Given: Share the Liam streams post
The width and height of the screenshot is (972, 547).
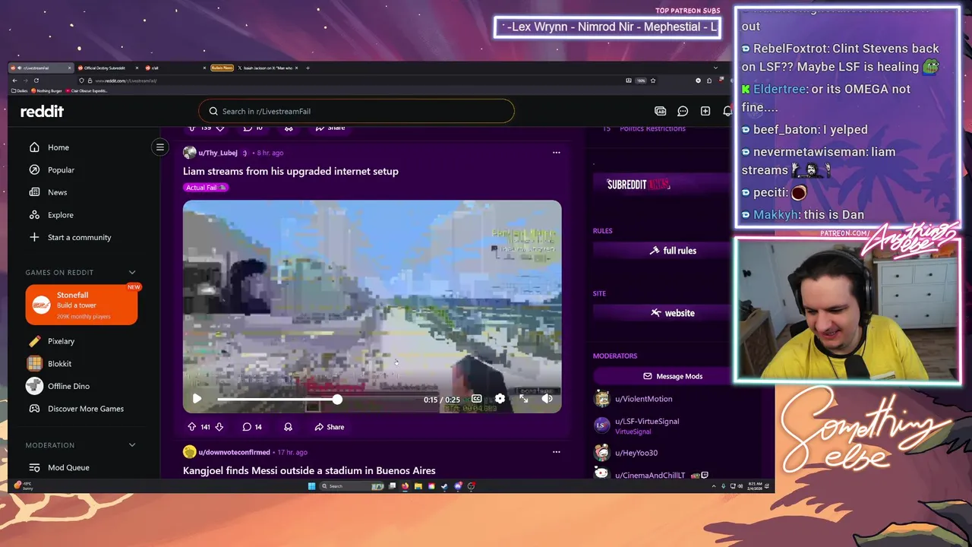Looking at the screenshot, I should tap(330, 427).
